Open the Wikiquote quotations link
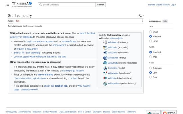The height and width of the screenshot is (114, 183). [112, 52]
